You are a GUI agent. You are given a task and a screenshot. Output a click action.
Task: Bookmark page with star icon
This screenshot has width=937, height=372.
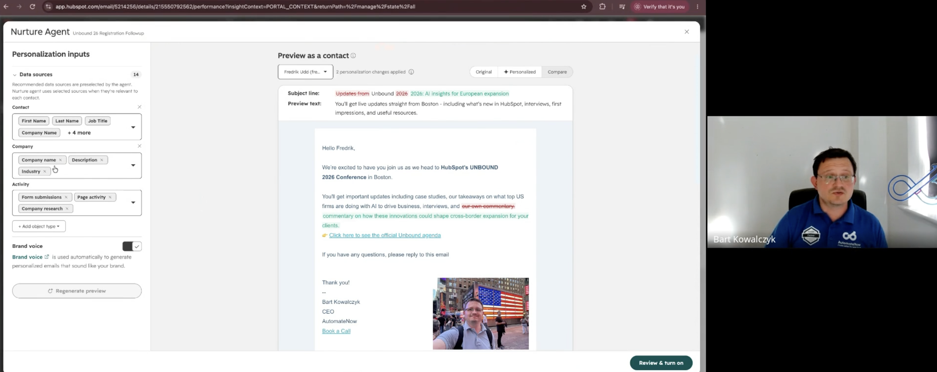[x=583, y=6]
